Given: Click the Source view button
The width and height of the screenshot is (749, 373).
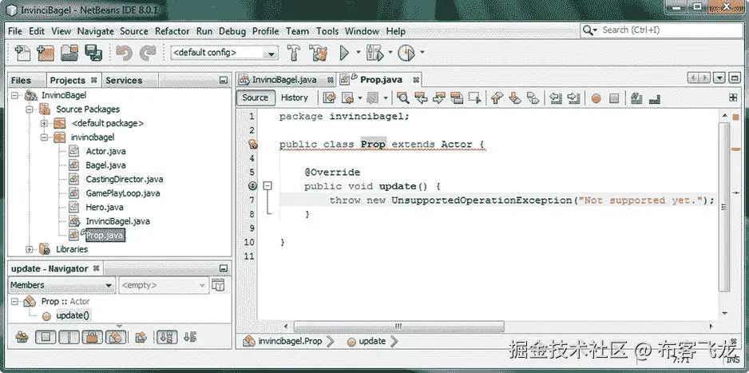Looking at the screenshot, I should tap(255, 97).
